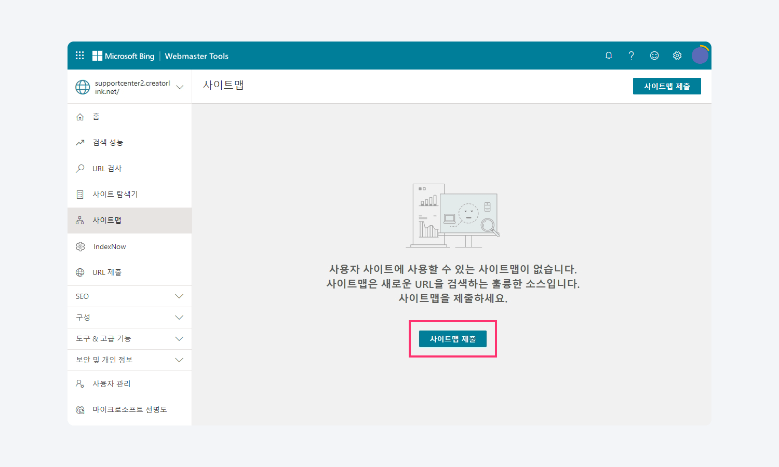Open IndexNow from the sidebar

110,246
